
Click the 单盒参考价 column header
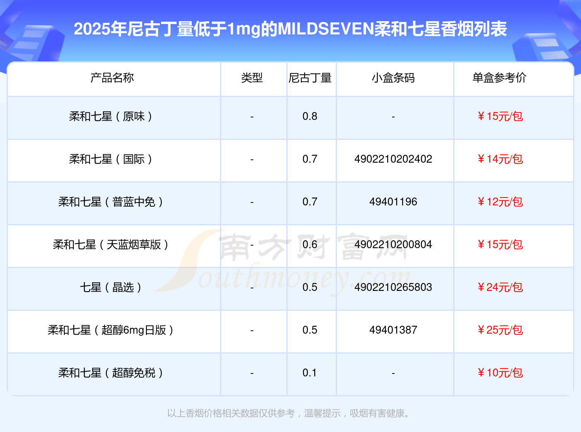click(x=499, y=78)
